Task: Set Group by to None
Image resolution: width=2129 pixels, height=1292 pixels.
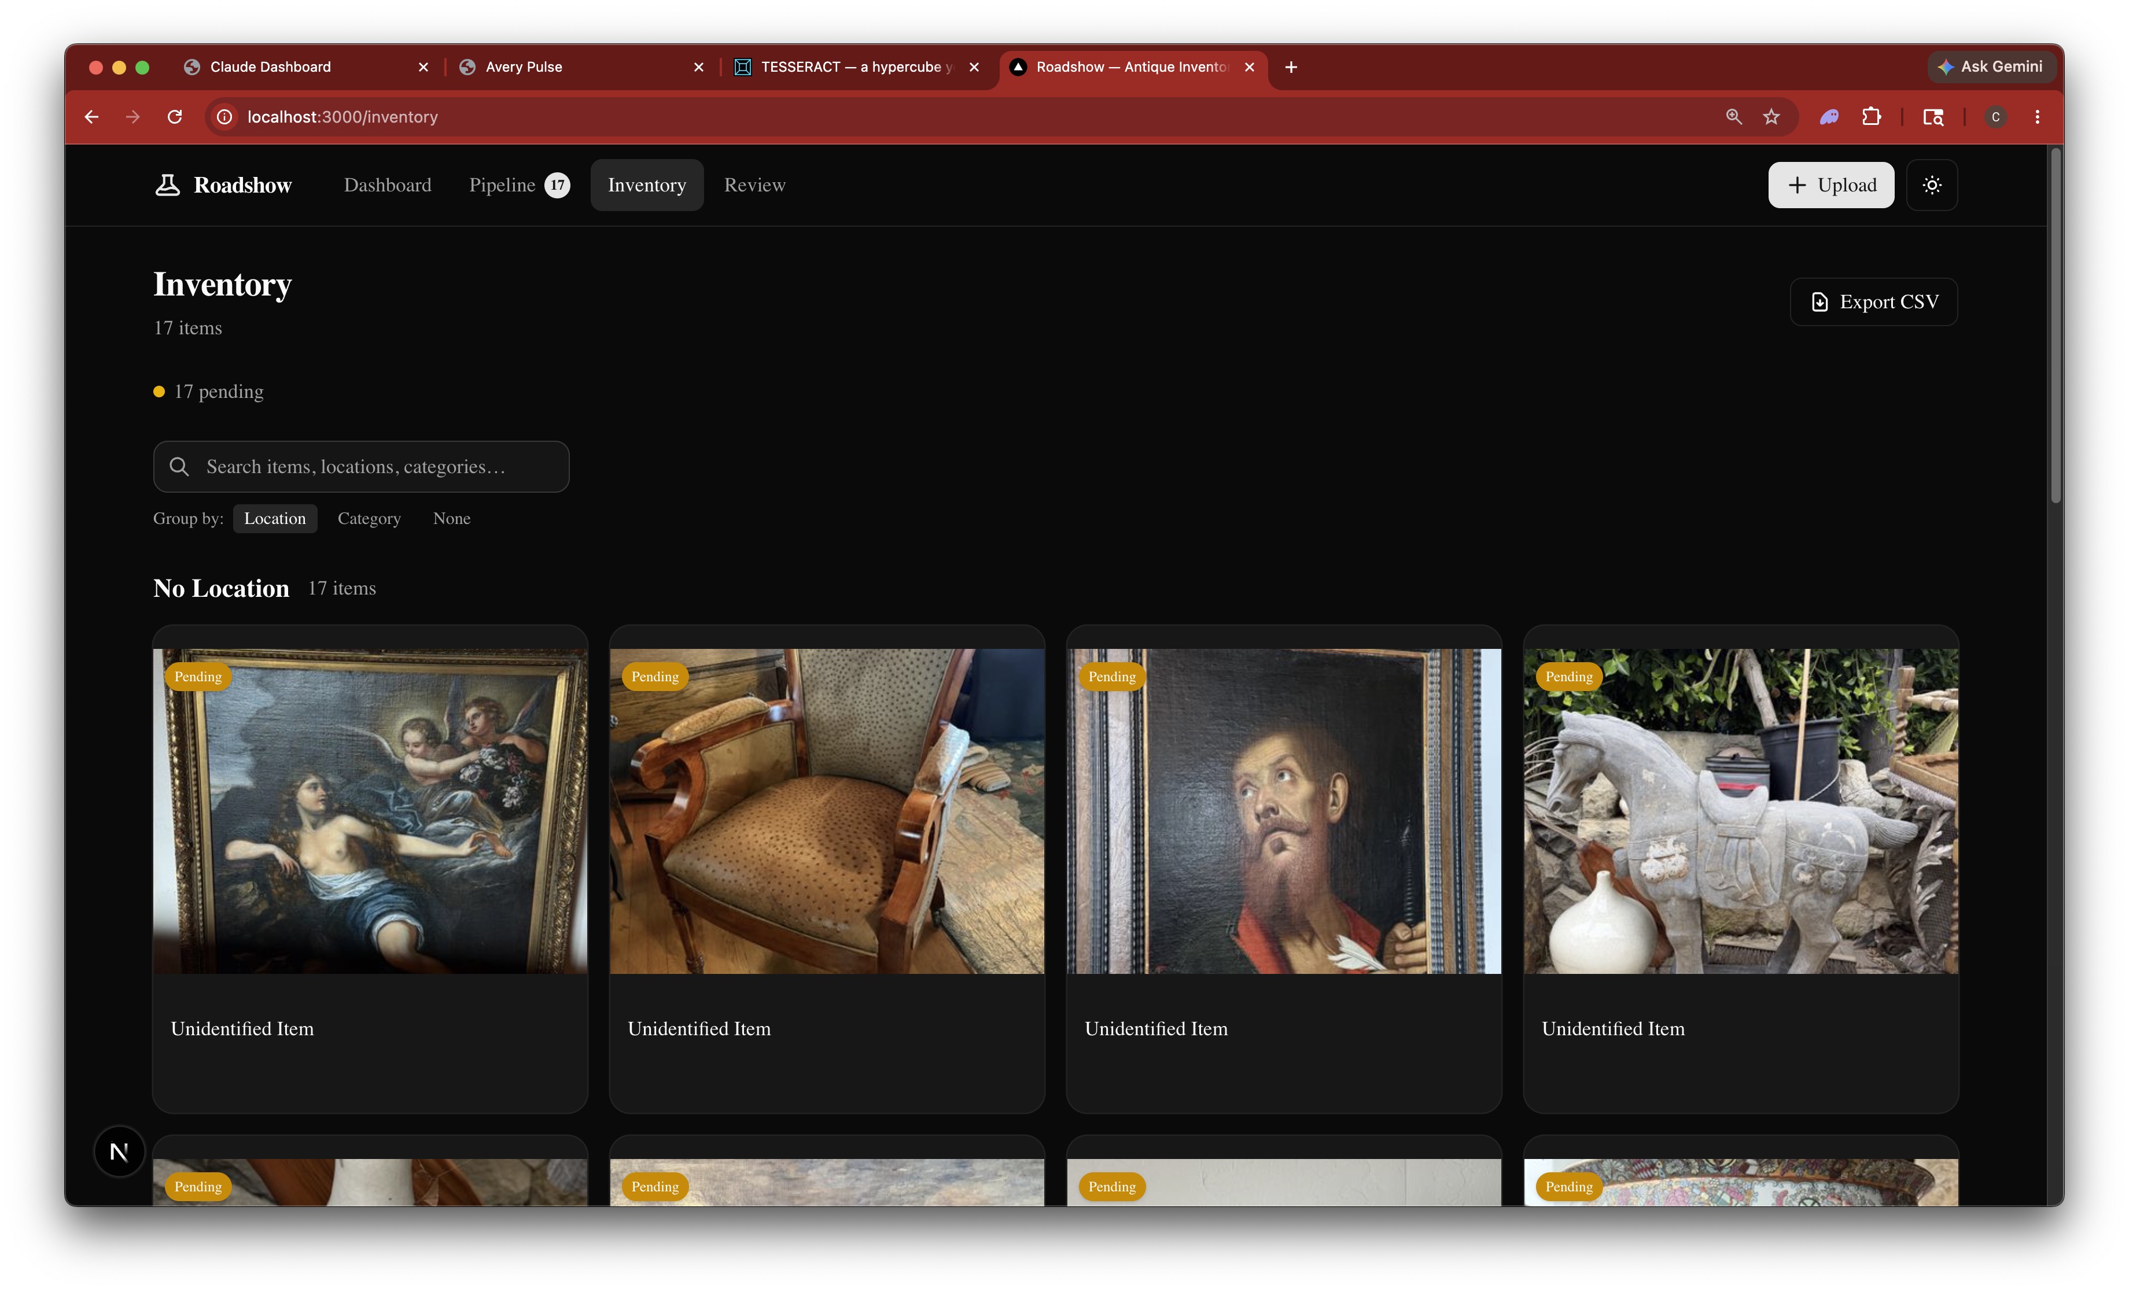Action: pos(452,518)
